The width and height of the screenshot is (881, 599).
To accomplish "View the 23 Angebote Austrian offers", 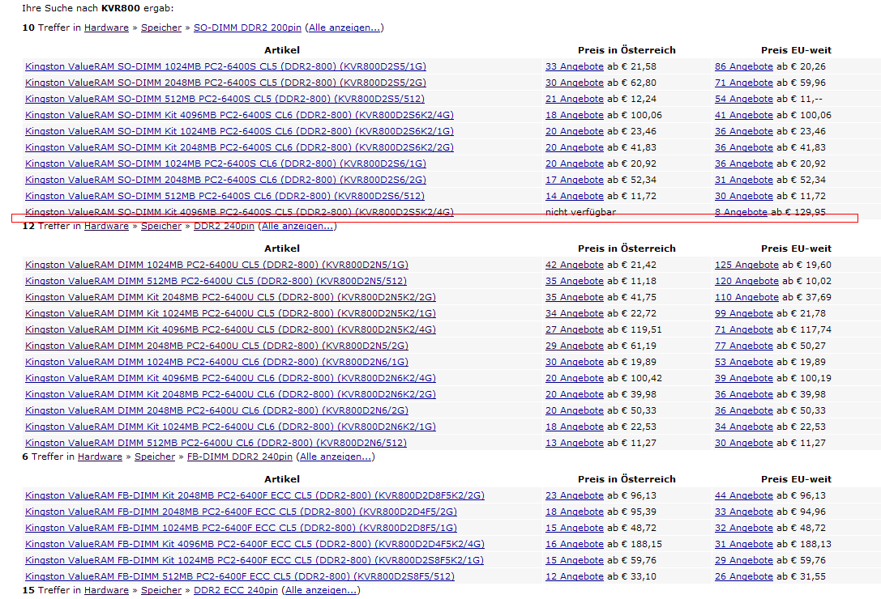I will (574, 495).
